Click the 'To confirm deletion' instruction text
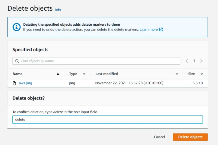This screenshot has height=145, width=218. tap(55, 112)
